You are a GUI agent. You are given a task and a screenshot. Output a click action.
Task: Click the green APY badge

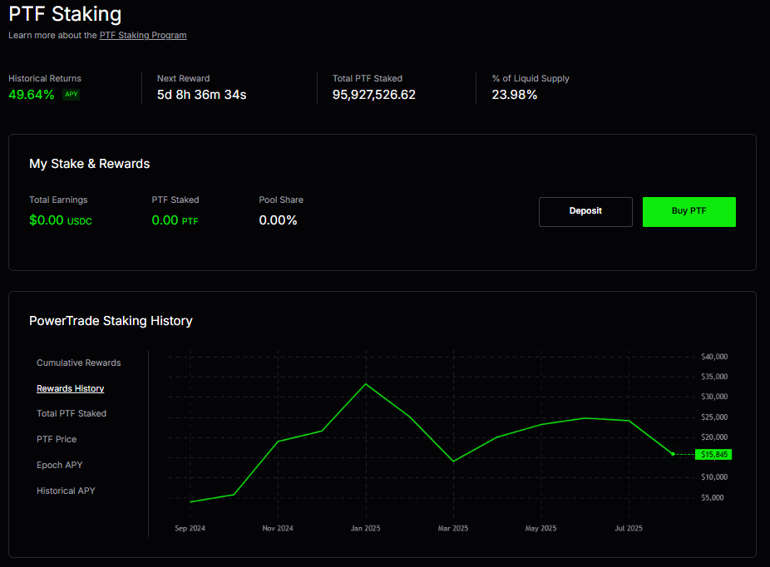coord(72,95)
